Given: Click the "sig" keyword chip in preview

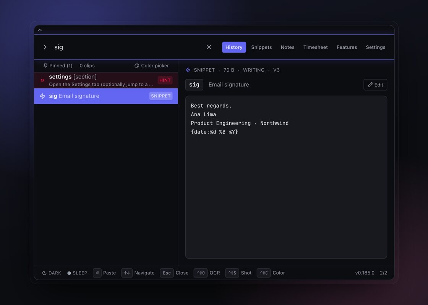Looking at the screenshot, I should pos(194,85).
